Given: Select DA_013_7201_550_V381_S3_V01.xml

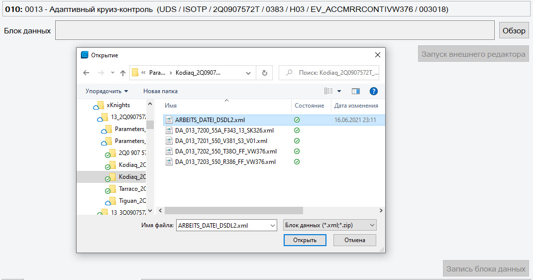Looking at the screenshot, I should [221, 141].
